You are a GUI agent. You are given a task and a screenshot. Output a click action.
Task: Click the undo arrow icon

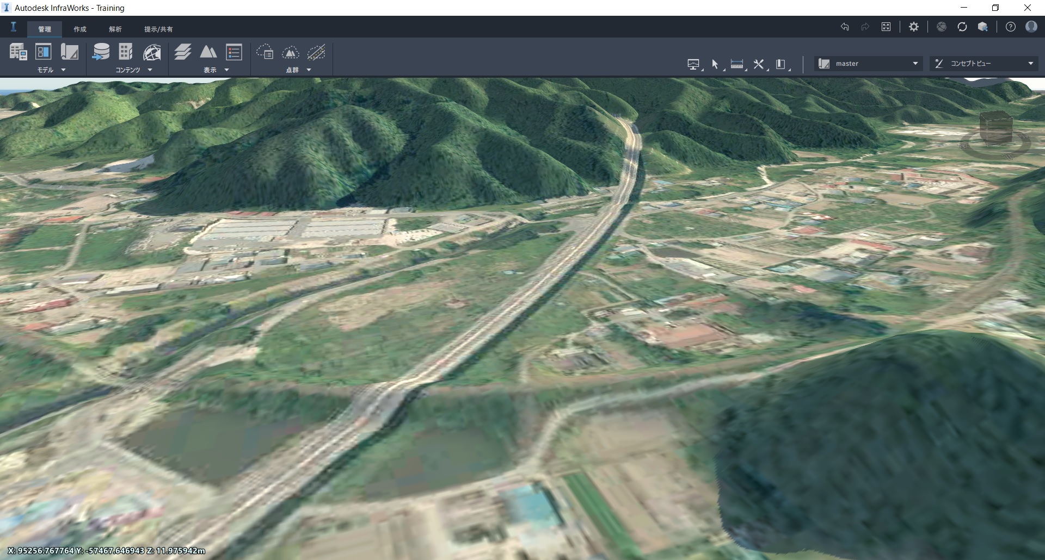coord(845,27)
